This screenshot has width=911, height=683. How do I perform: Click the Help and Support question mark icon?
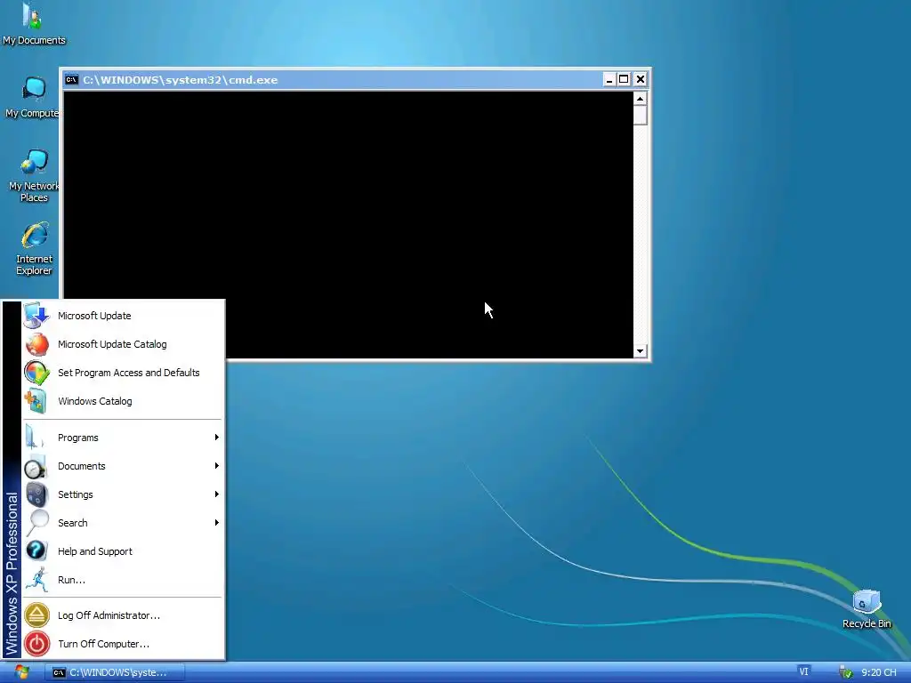click(x=36, y=550)
